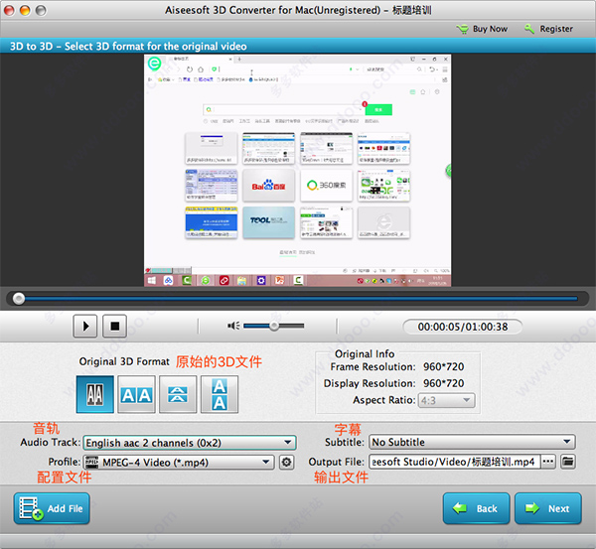
Task: Open the Subtitle dropdown
Action: (x=472, y=442)
